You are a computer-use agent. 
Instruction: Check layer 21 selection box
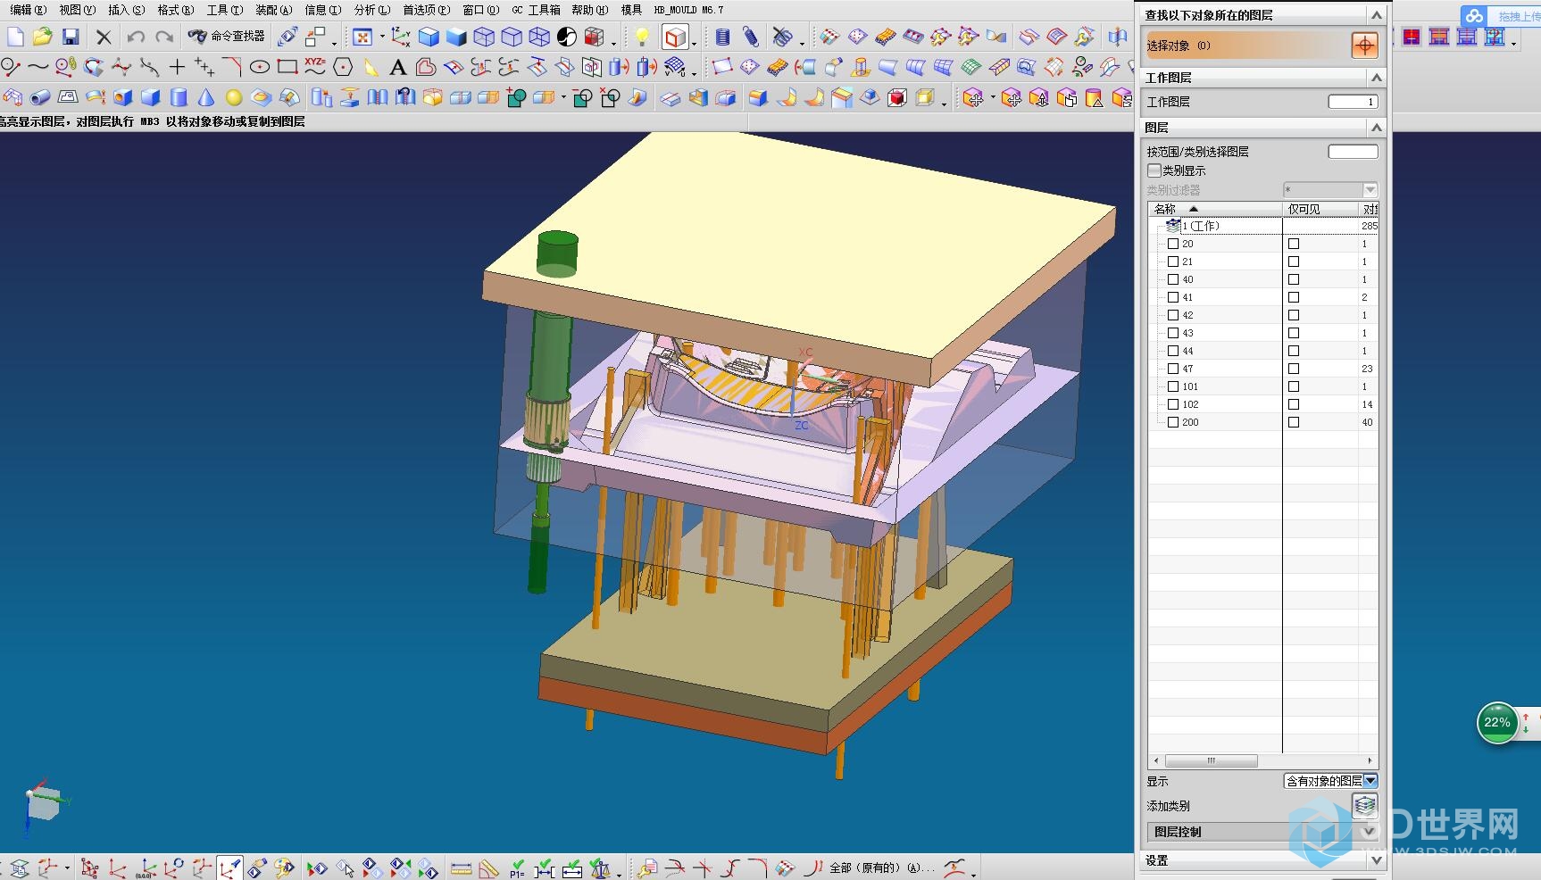coord(1173,262)
